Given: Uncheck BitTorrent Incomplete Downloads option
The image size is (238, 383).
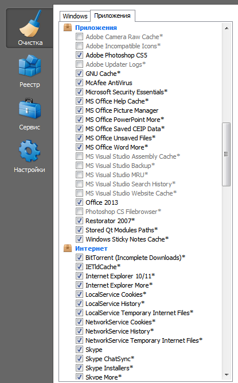Looking at the screenshot, I should click(79, 258).
